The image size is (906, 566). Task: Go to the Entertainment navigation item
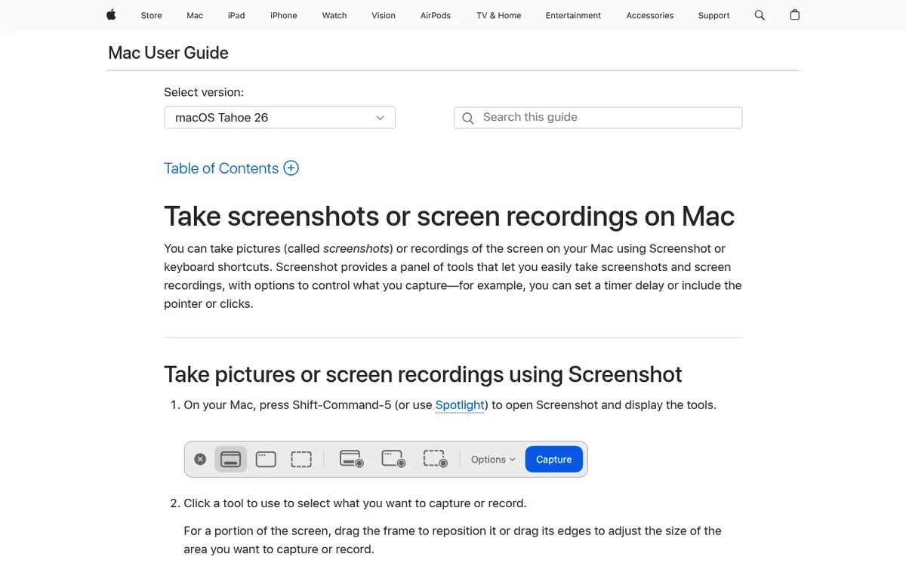pos(574,15)
